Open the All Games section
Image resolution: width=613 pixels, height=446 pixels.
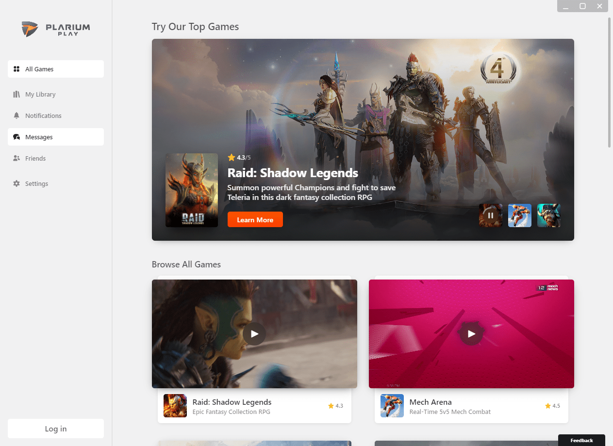coord(56,69)
